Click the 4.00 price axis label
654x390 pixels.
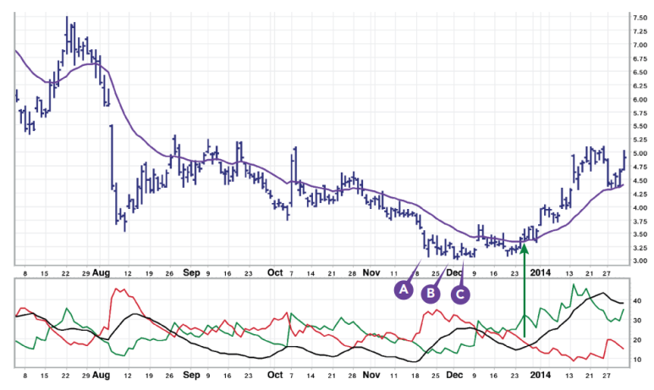[x=640, y=207]
